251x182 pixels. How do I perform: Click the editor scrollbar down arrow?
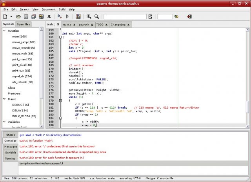247,126
